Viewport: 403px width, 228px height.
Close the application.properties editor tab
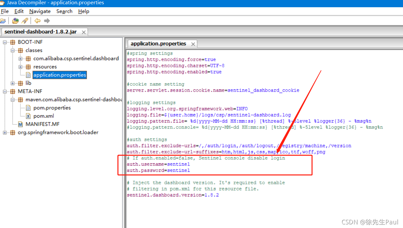[x=193, y=44]
